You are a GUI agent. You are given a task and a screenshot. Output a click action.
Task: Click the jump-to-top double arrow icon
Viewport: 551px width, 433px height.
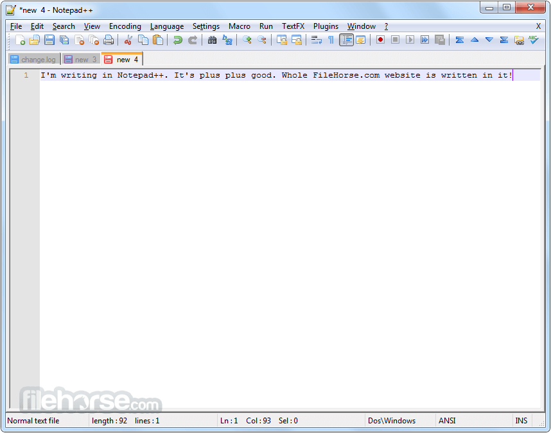(459, 40)
